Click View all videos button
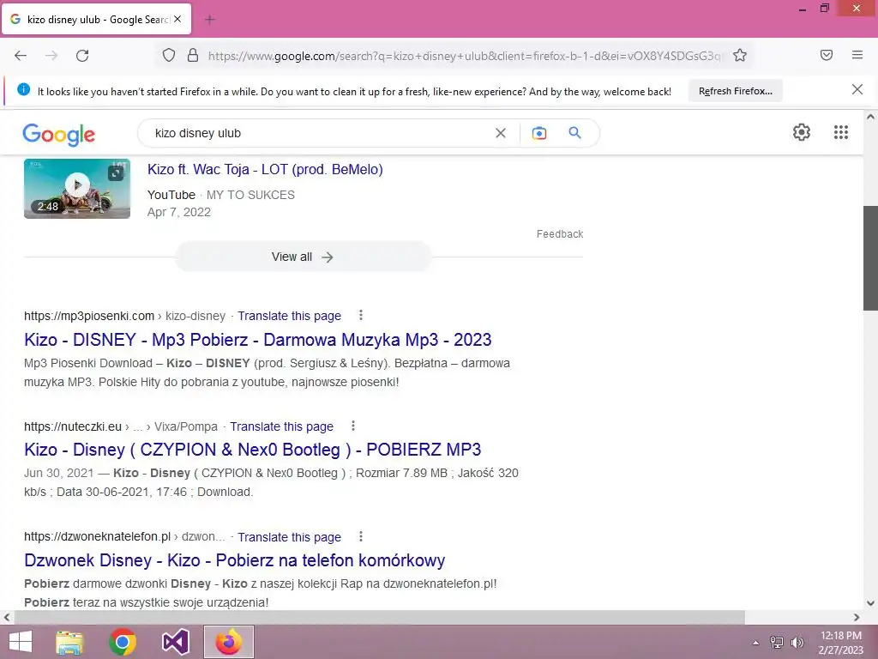878x659 pixels. tap(303, 257)
